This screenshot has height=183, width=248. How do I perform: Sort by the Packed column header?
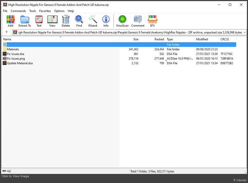click(153, 39)
